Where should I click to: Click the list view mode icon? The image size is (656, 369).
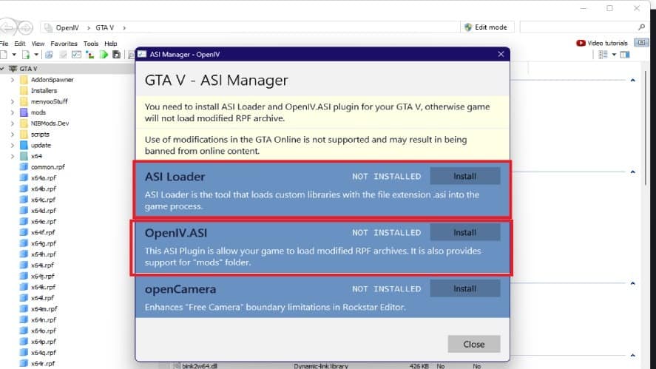(x=603, y=55)
